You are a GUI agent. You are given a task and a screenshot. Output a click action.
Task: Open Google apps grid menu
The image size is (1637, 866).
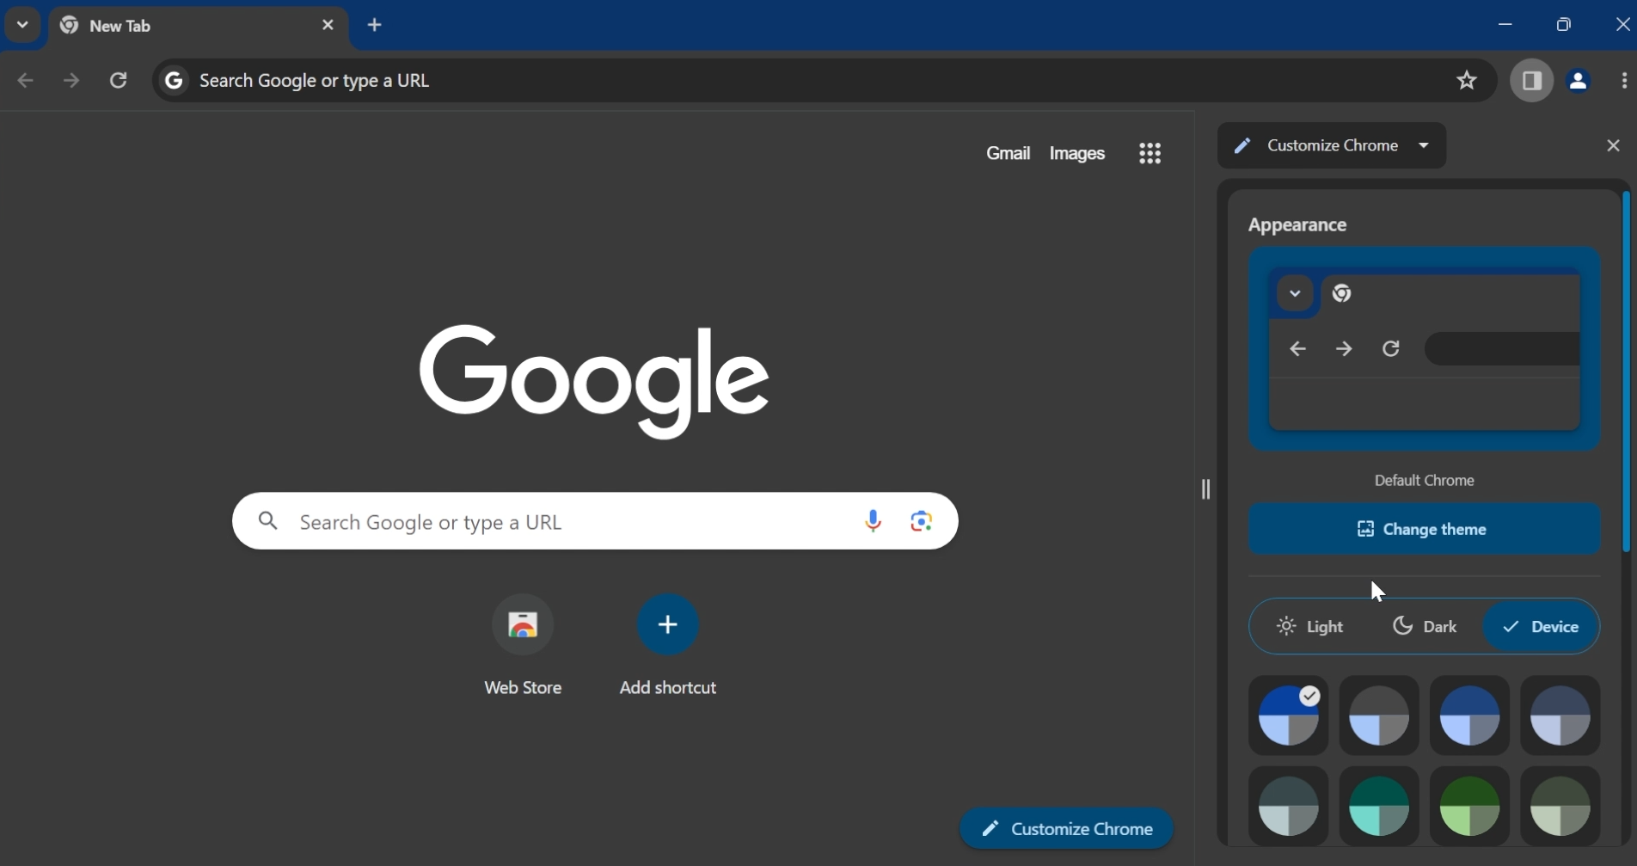click(1151, 153)
